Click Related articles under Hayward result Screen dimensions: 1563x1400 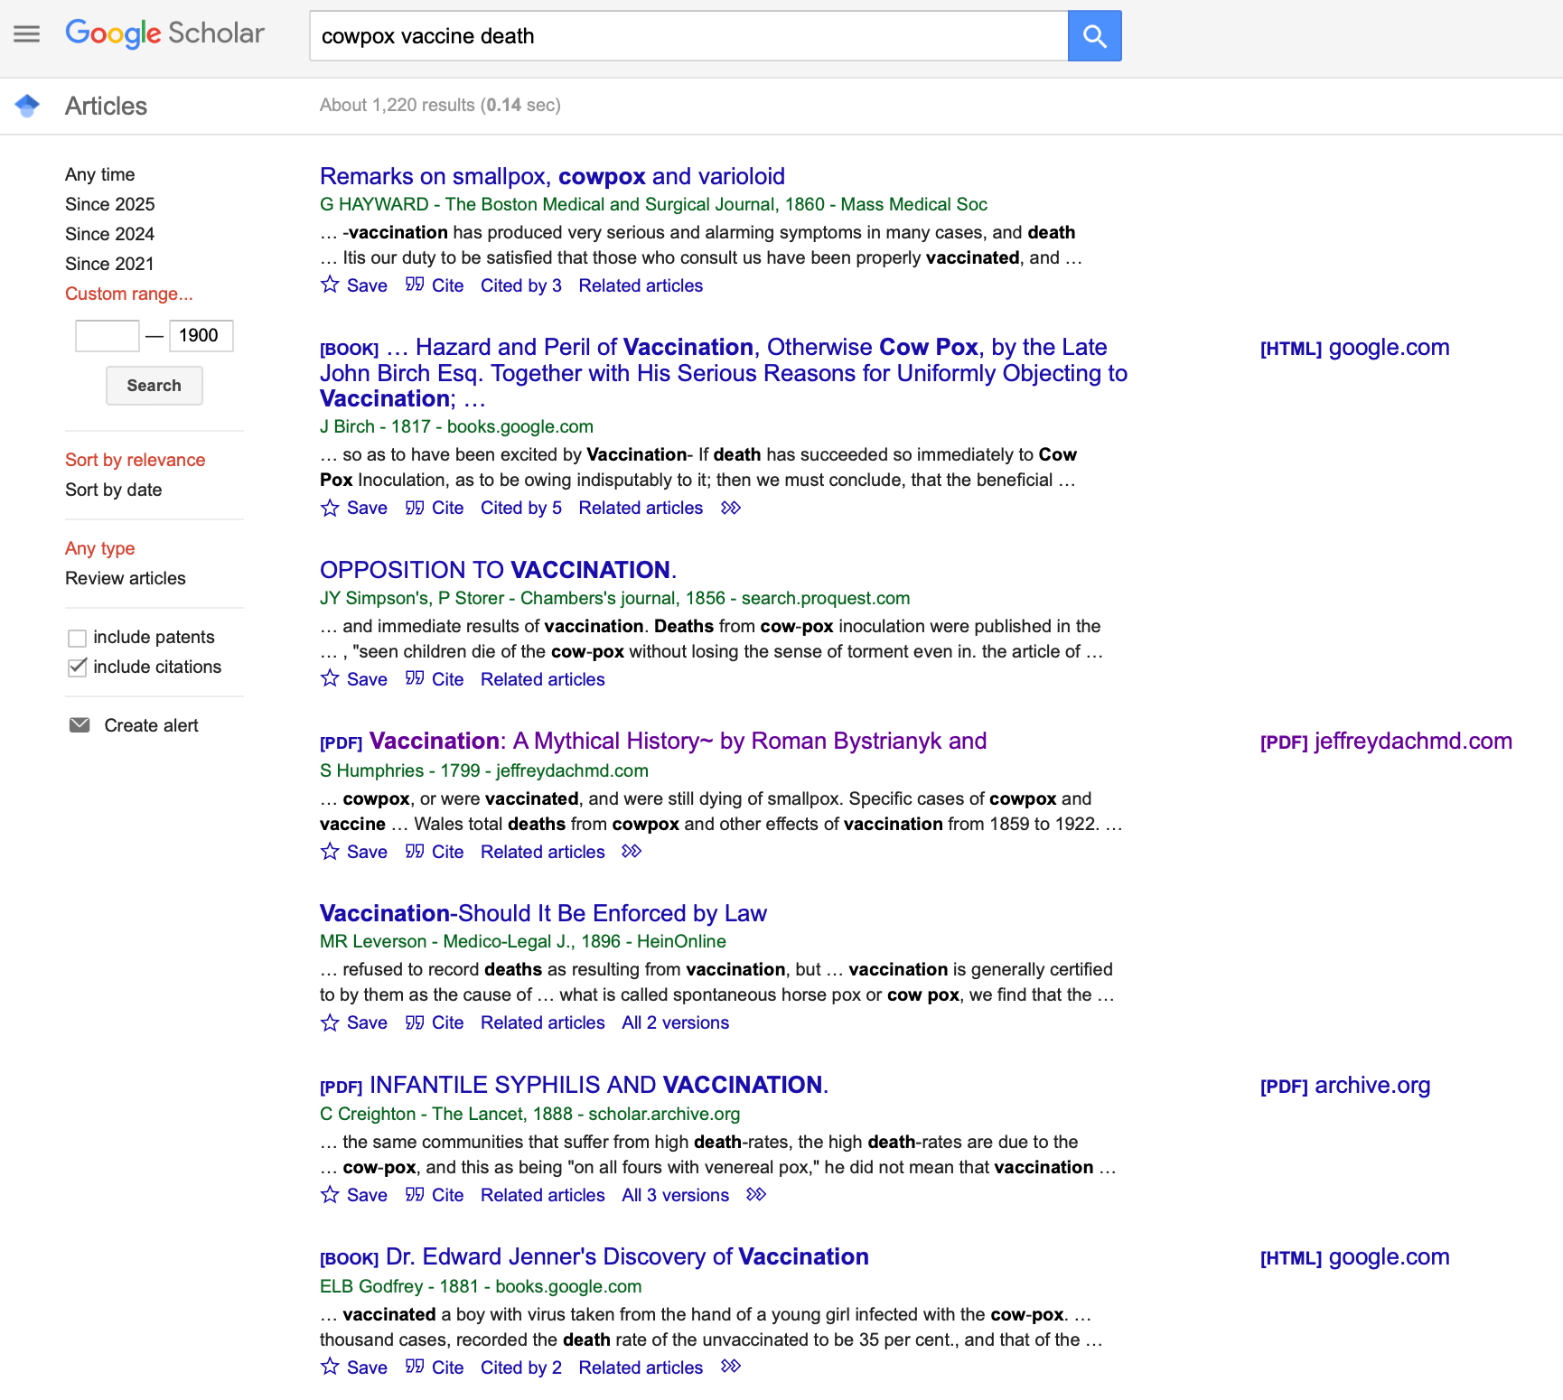(641, 285)
